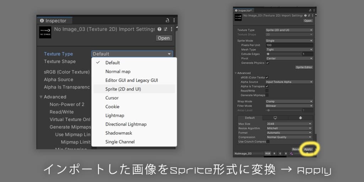Click the Sprite Editor button
This screenshot has width=364, height=182.
click(x=304, y=67)
